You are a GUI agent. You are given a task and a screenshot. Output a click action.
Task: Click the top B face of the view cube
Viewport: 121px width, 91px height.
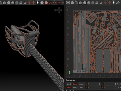55,10
